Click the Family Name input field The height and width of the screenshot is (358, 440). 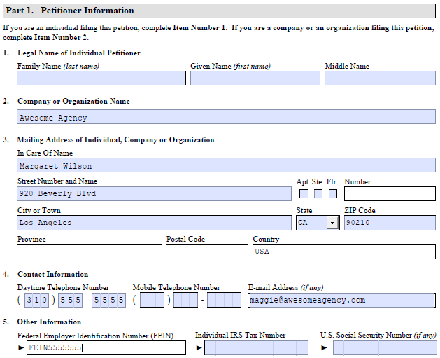[101, 78]
